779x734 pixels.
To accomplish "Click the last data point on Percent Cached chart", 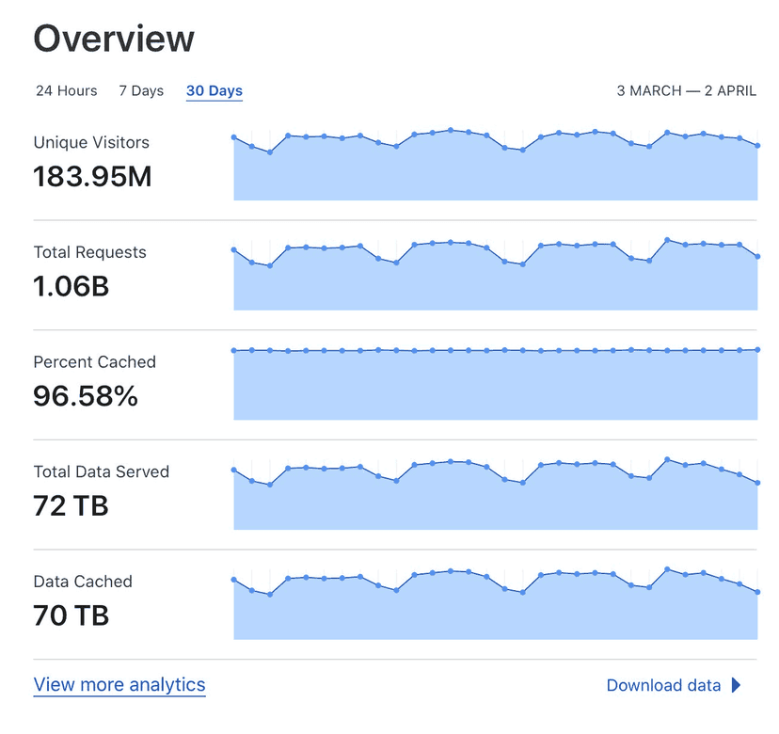I will pos(757,349).
